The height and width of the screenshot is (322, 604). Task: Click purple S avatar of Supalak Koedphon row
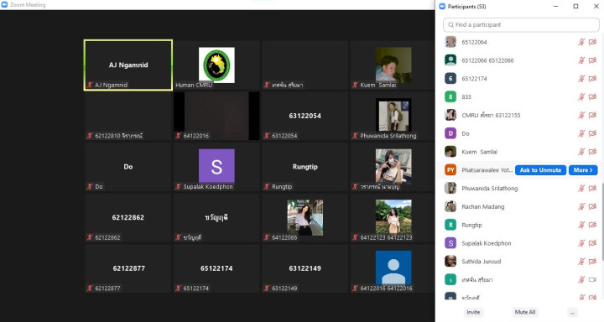pos(450,243)
